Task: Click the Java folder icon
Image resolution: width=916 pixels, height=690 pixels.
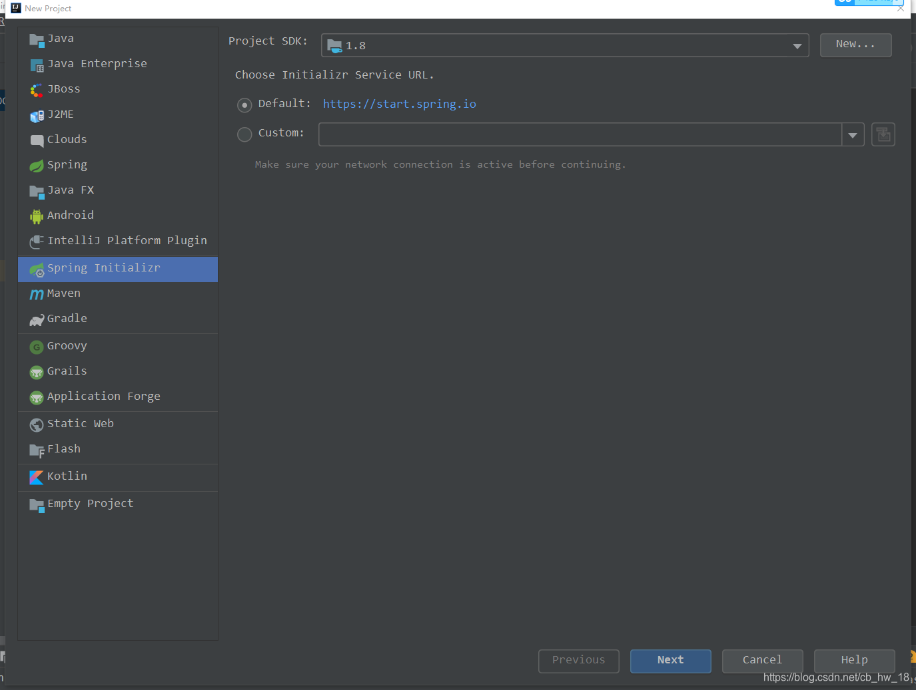Action: tap(37, 40)
